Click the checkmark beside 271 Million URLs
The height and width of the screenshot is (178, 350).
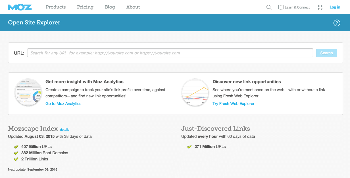click(x=189, y=147)
